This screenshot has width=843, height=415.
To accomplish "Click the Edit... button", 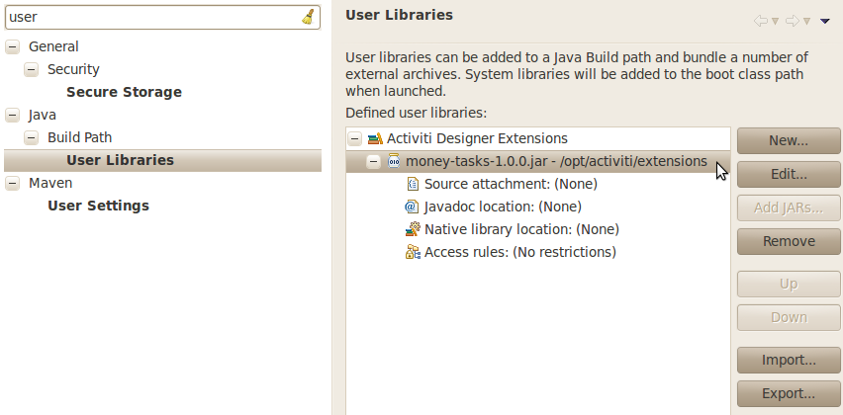I will click(x=789, y=175).
